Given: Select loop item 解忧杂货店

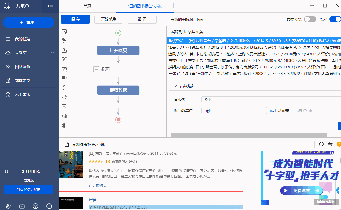Looking at the screenshot, I should 254,41.
